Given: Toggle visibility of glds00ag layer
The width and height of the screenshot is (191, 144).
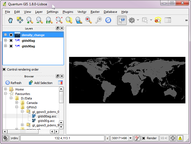Looking at the screenshot, I should (11, 41).
